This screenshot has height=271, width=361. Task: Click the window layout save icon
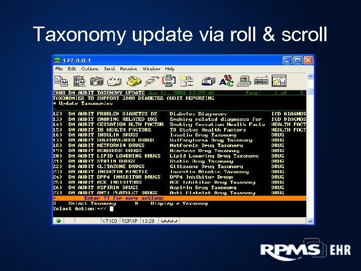[279, 81]
